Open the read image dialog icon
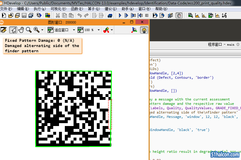 [48, 15]
